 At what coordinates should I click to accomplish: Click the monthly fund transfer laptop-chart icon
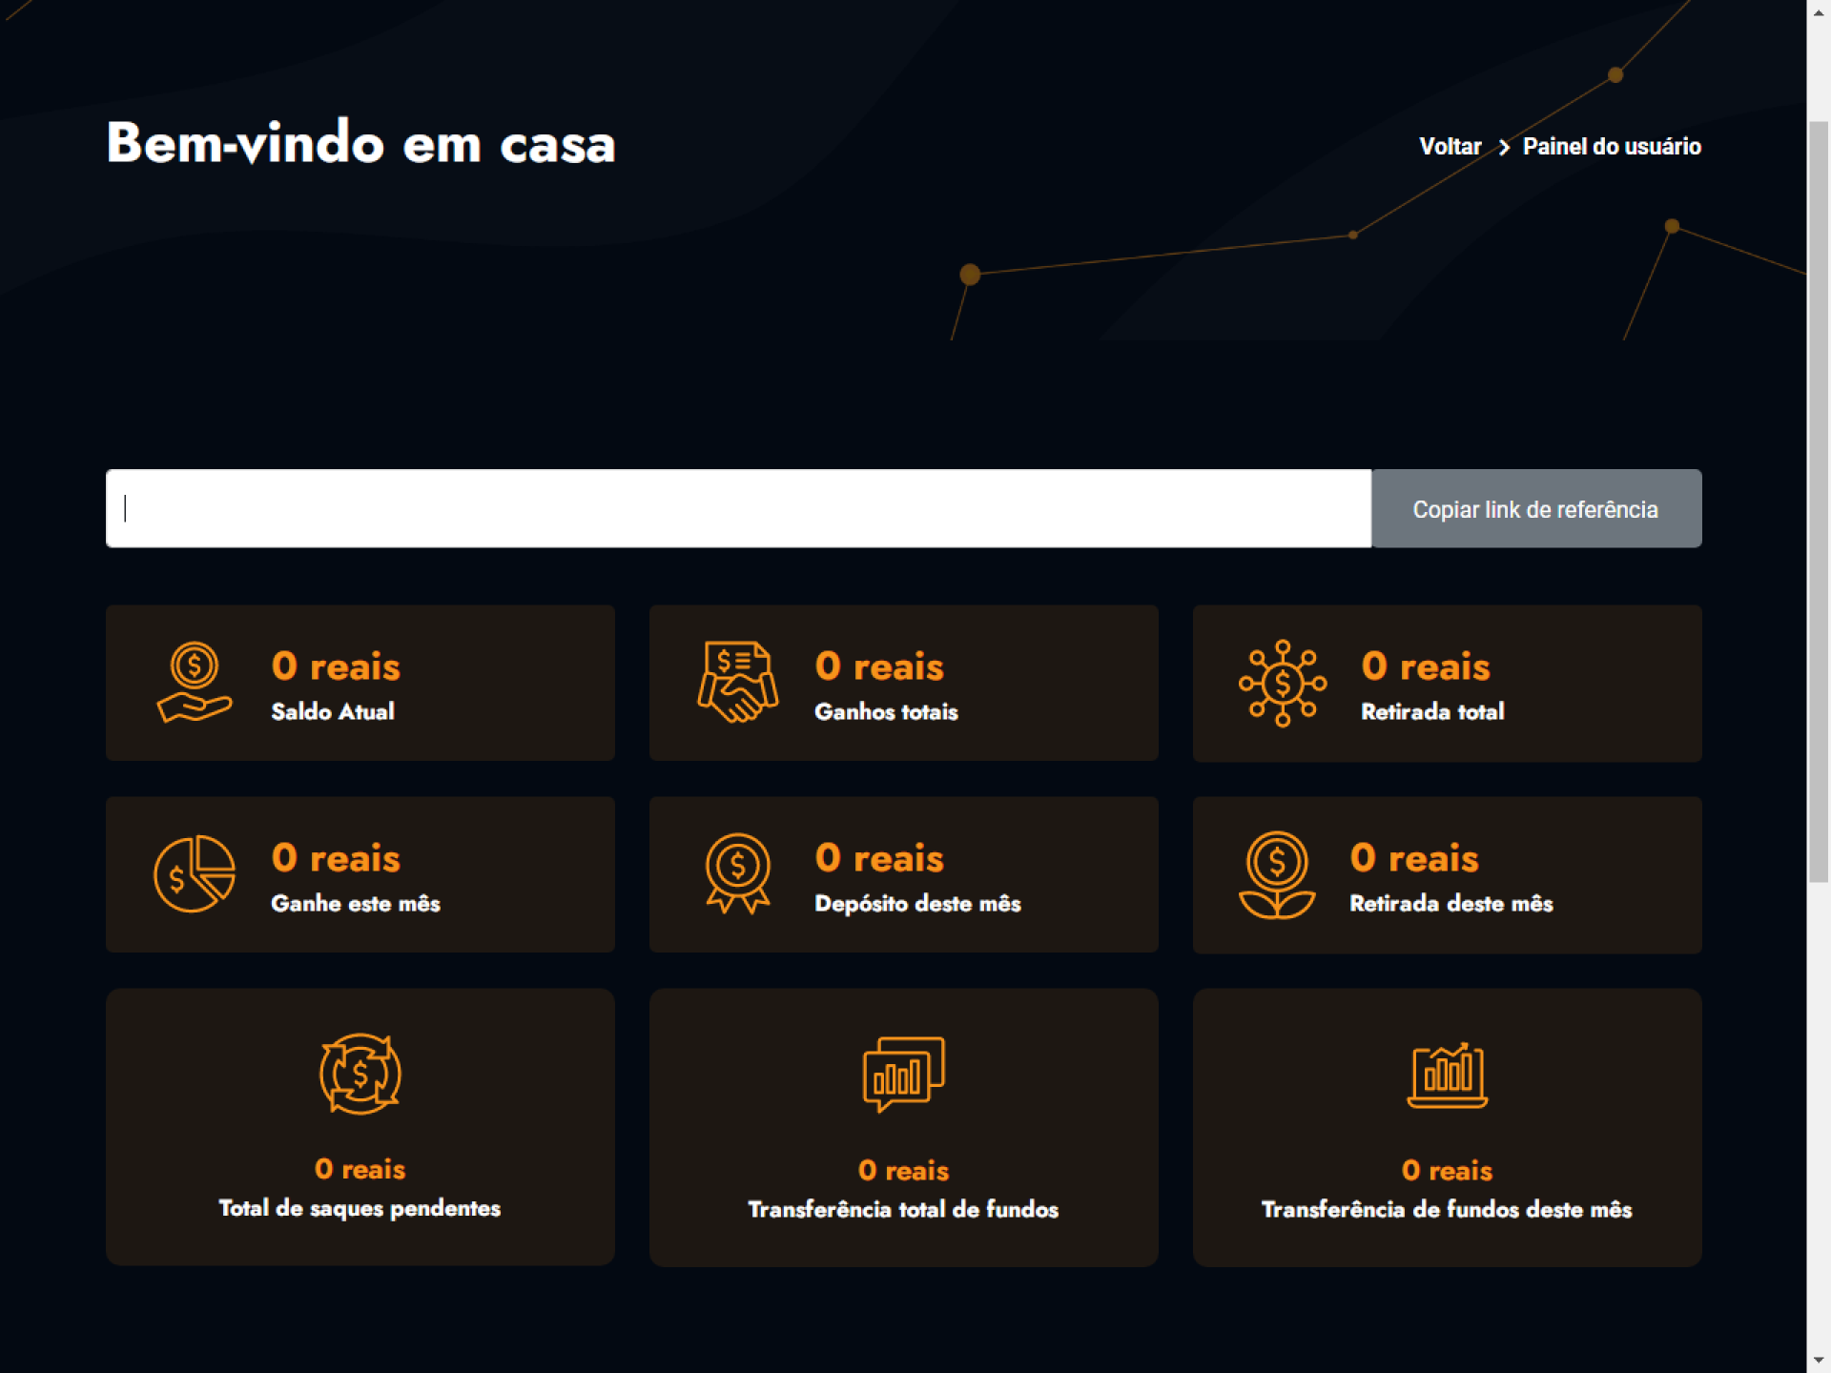click(1447, 1075)
